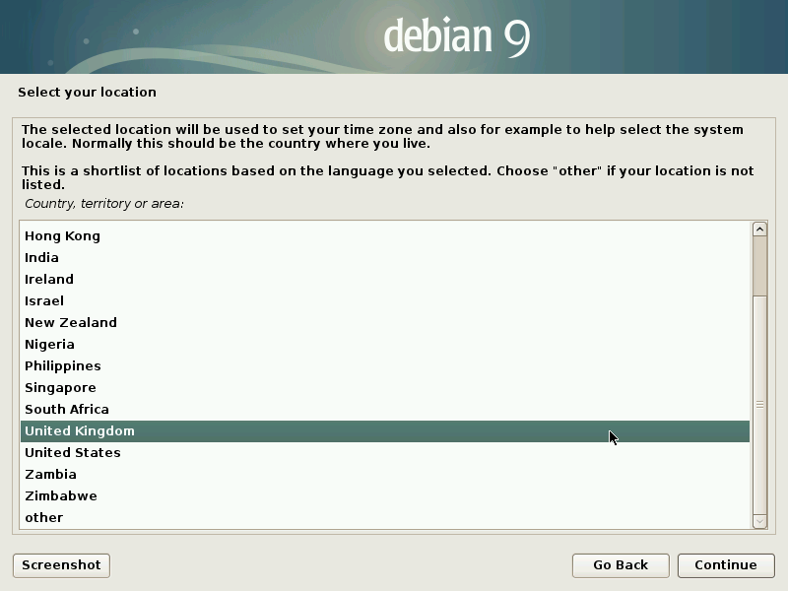The image size is (788, 591).
Task: Click the scrollbar up arrow
Action: pyautogui.click(x=759, y=230)
